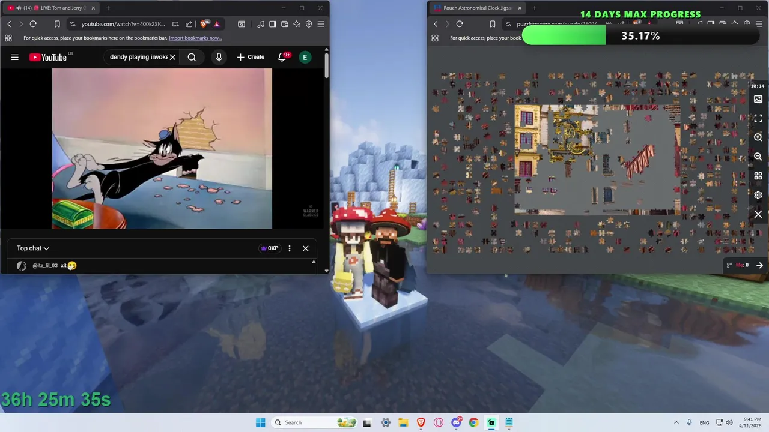769x432 pixels.
Task: Open the Brave main menu in YouTube window
Action: (321, 24)
